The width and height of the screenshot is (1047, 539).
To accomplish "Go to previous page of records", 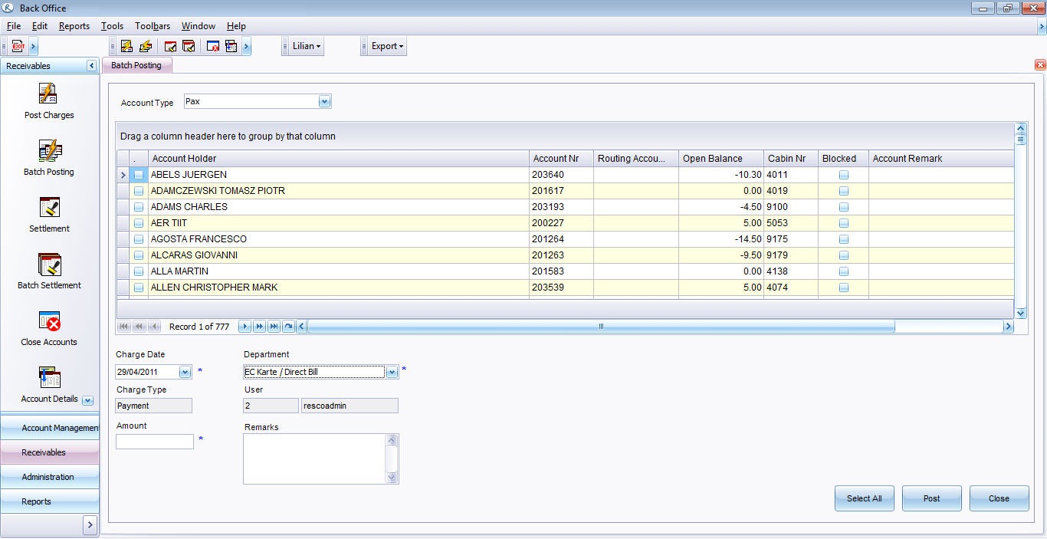I will point(139,327).
